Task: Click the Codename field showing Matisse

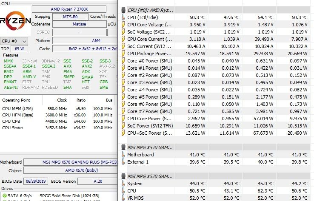Action: pyautogui.click(x=79, y=24)
